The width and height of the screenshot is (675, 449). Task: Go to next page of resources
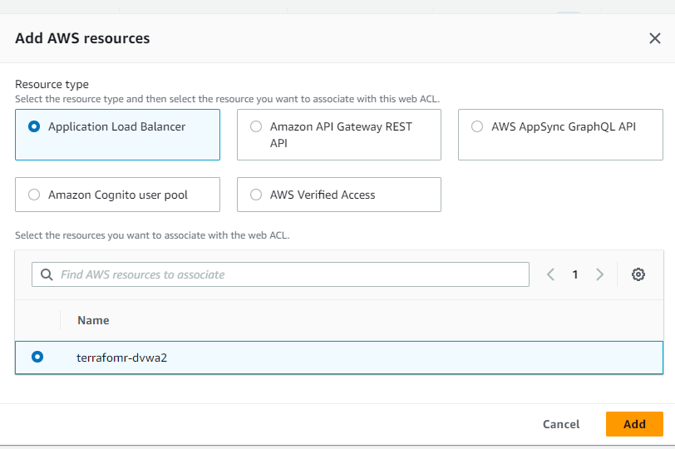(x=599, y=274)
